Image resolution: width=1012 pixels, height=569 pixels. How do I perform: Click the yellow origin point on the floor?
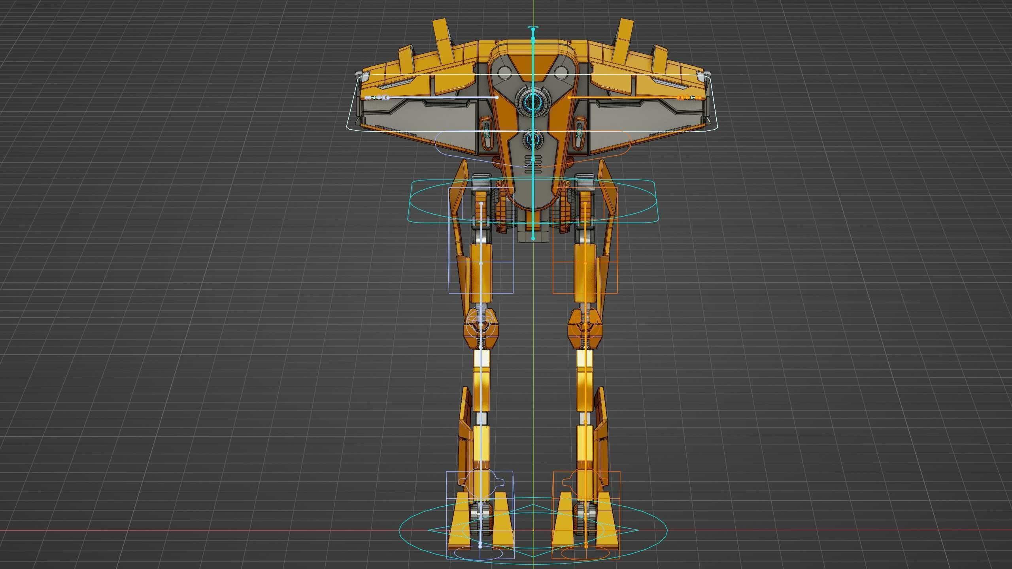point(533,530)
